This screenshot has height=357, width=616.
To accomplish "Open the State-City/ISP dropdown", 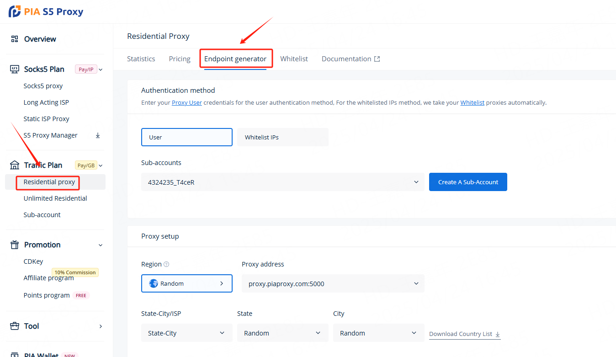I will 187,333.
